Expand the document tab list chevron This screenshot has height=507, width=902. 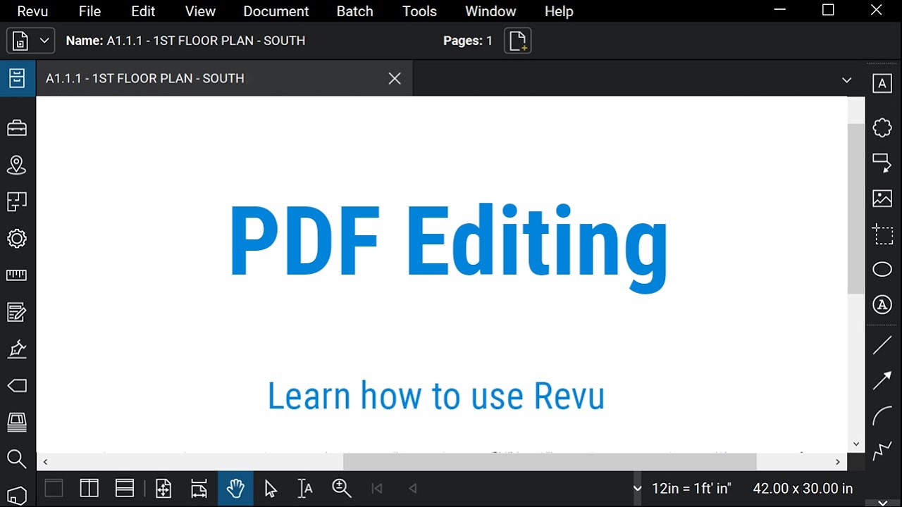(847, 80)
